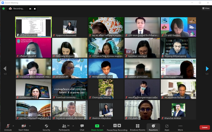Viewport: 212px width, 132px height.
Task: Select Torpong Kittiyanupong video tile
Action: point(178,48)
